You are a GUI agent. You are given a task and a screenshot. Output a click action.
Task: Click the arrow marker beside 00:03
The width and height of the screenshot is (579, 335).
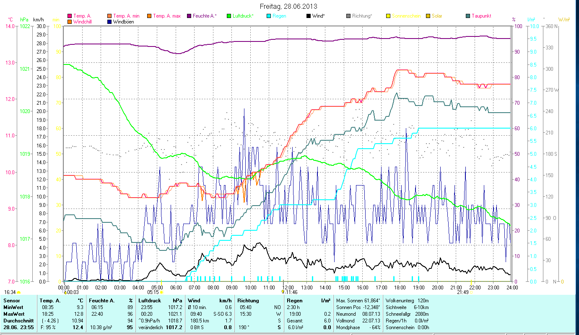tap(65, 292)
